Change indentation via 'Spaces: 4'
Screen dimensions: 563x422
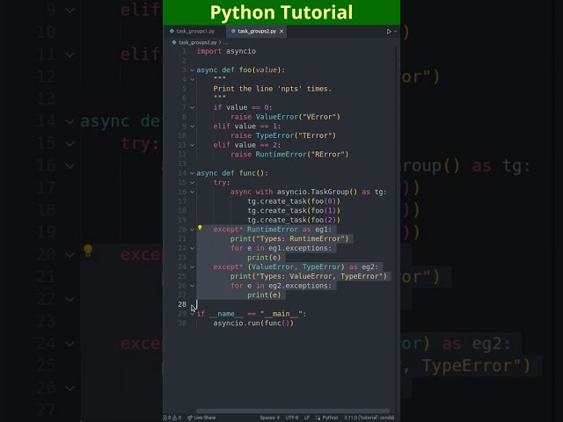tap(270, 418)
